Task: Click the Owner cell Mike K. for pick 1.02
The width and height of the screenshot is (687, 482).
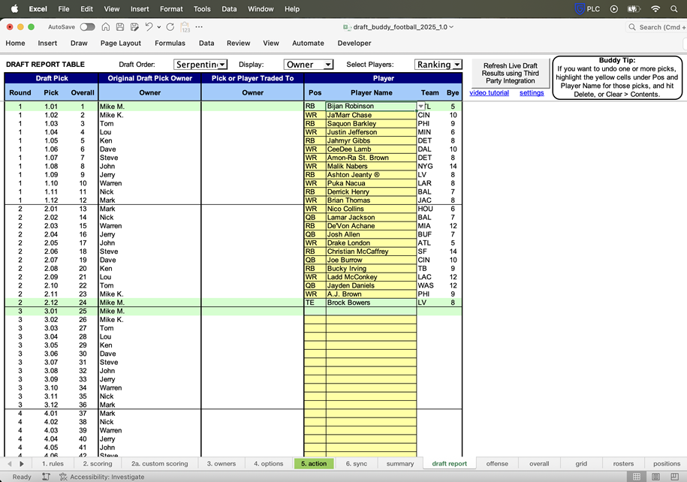Action: (x=149, y=115)
